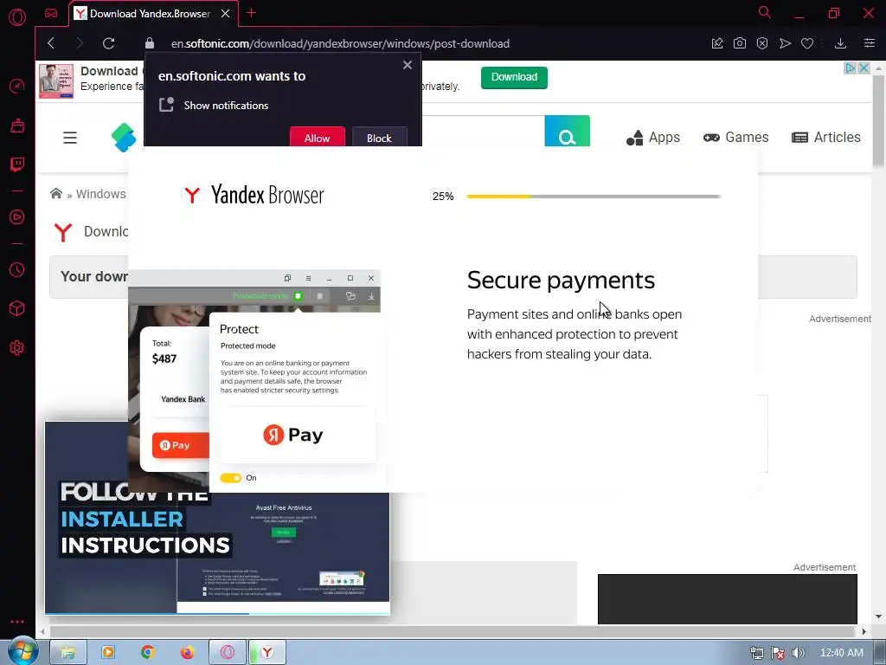Click the Secure payments heading

[561, 281]
